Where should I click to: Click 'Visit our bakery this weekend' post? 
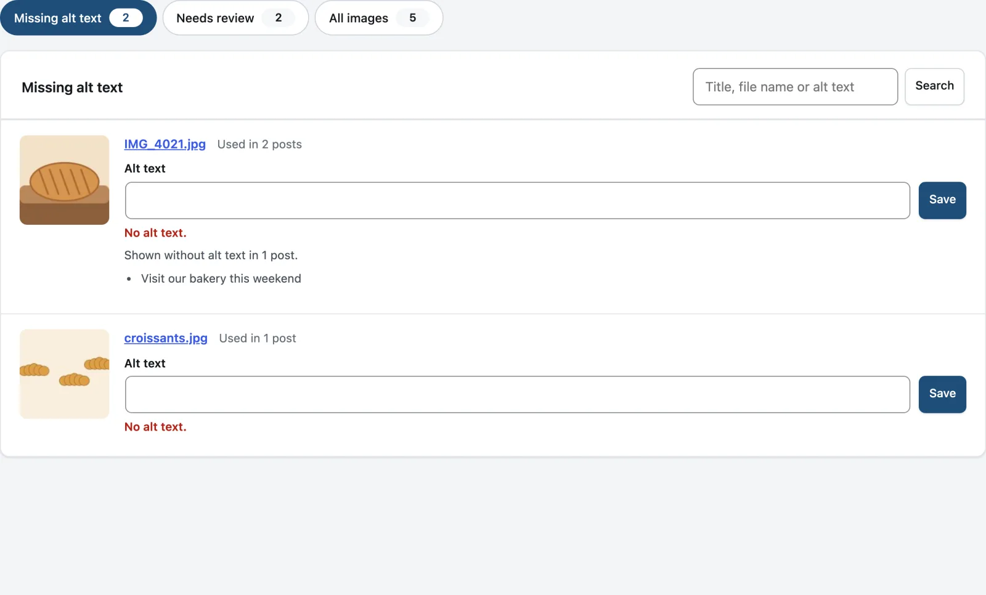tap(221, 278)
